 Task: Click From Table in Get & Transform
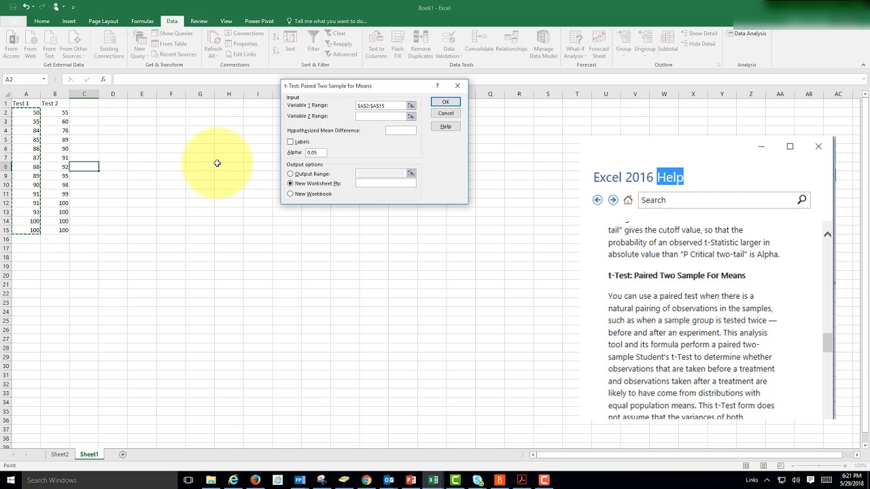pyautogui.click(x=169, y=43)
